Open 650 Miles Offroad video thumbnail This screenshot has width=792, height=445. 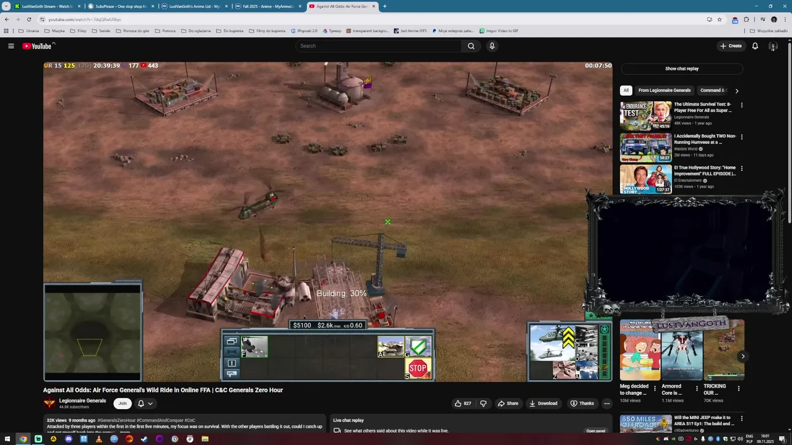pyautogui.click(x=645, y=424)
